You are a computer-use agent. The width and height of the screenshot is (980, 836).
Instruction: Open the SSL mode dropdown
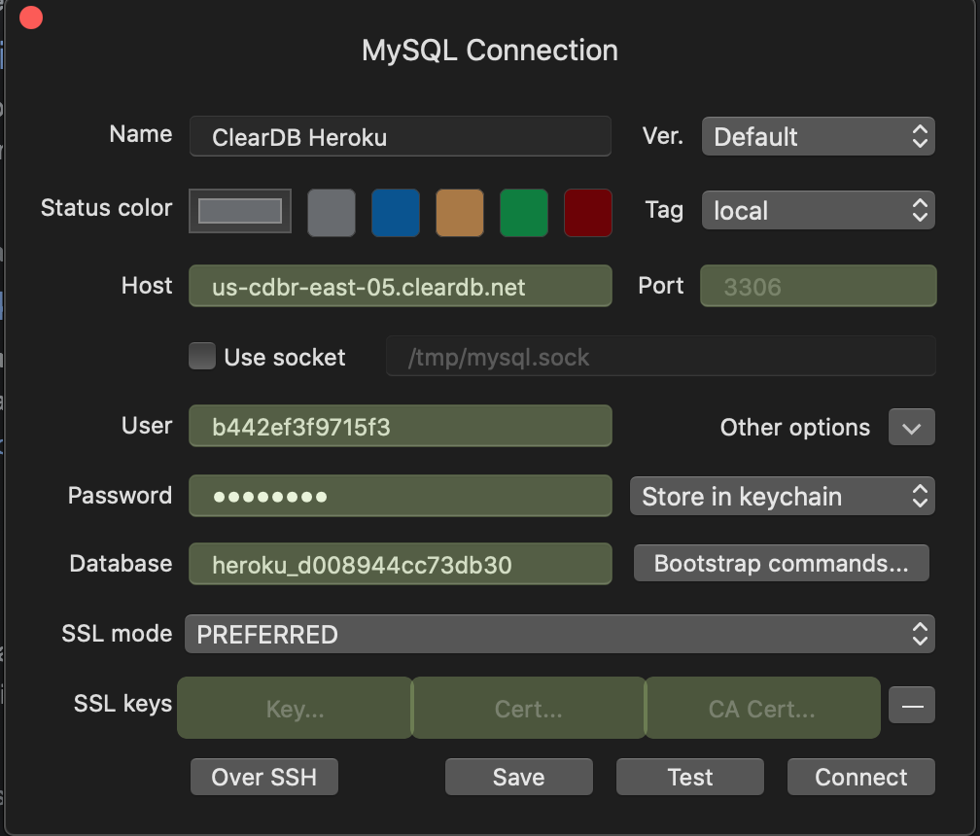coord(560,634)
